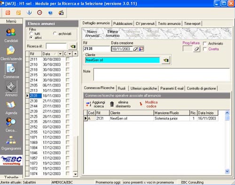Screen dimensions: 235x185
Task: Click the announcement list scroll-up arrow
Action: (x=76, y=54)
